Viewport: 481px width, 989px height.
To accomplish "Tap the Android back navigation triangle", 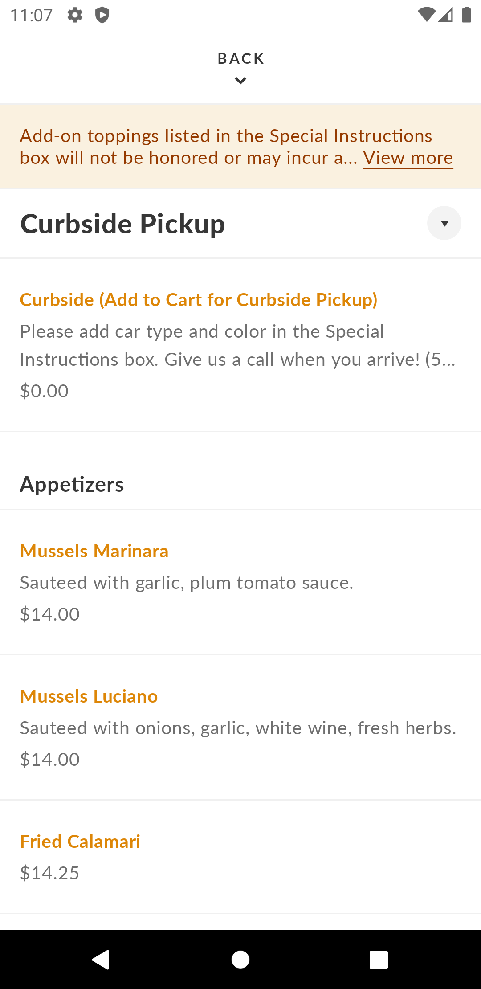I will pos(101,960).
